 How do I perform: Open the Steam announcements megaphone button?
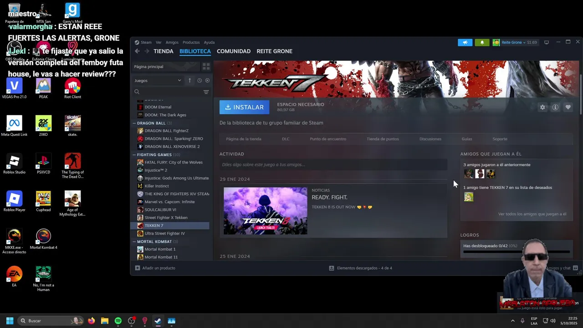pyautogui.click(x=465, y=42)
